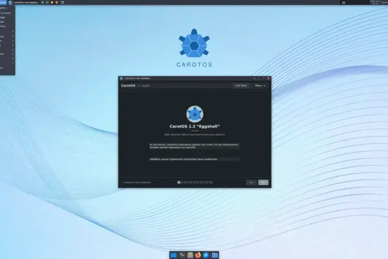Open the Türkçe language dropdown
The image size is (388, 259).
tap(260, 85)
